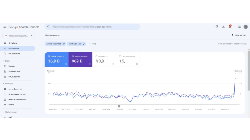Click the Site Haritaları sitemap icon
Viewport: 250px width, 140px height.
(x=5, y=71)
